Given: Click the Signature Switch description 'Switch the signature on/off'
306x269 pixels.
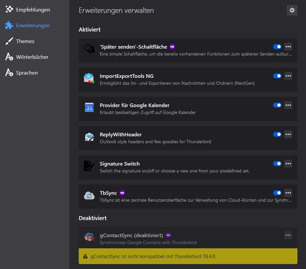Looking at the screenshot, I should 175,171.
